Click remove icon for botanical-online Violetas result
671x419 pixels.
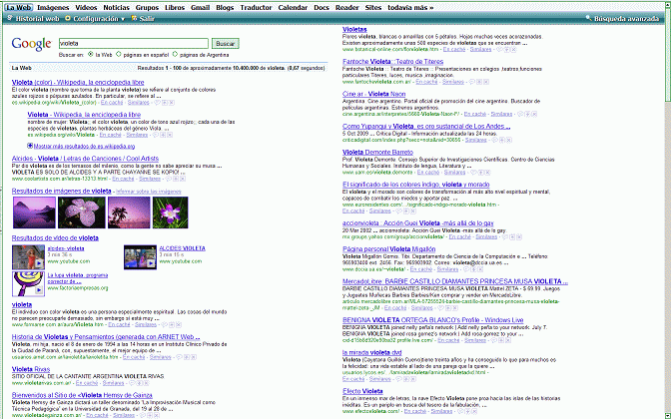tap(514, 50)
